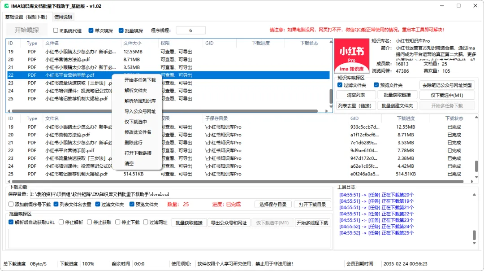Click lower list vertical scrollbar thumb
The width and height of the screenshot is (484, 271).
pos(476,166)
